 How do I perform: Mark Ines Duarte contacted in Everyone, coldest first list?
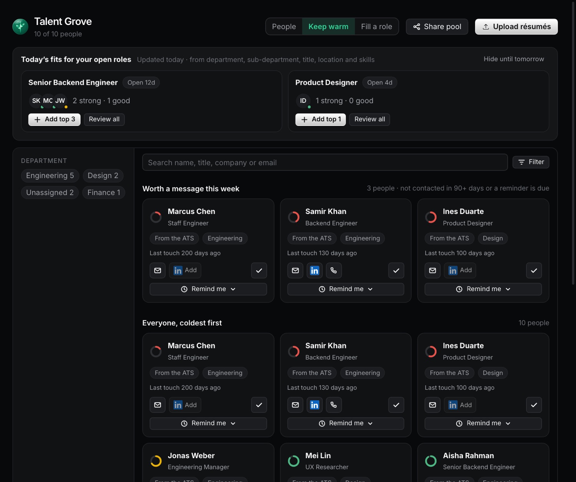(x=534, y=405)
